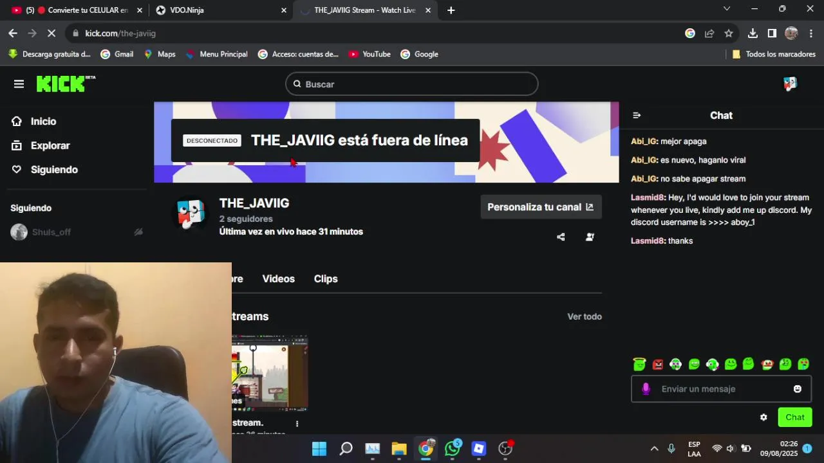
Task: Stop page loading with the X button
Action: pyautogui.click(x=53, y=33)
